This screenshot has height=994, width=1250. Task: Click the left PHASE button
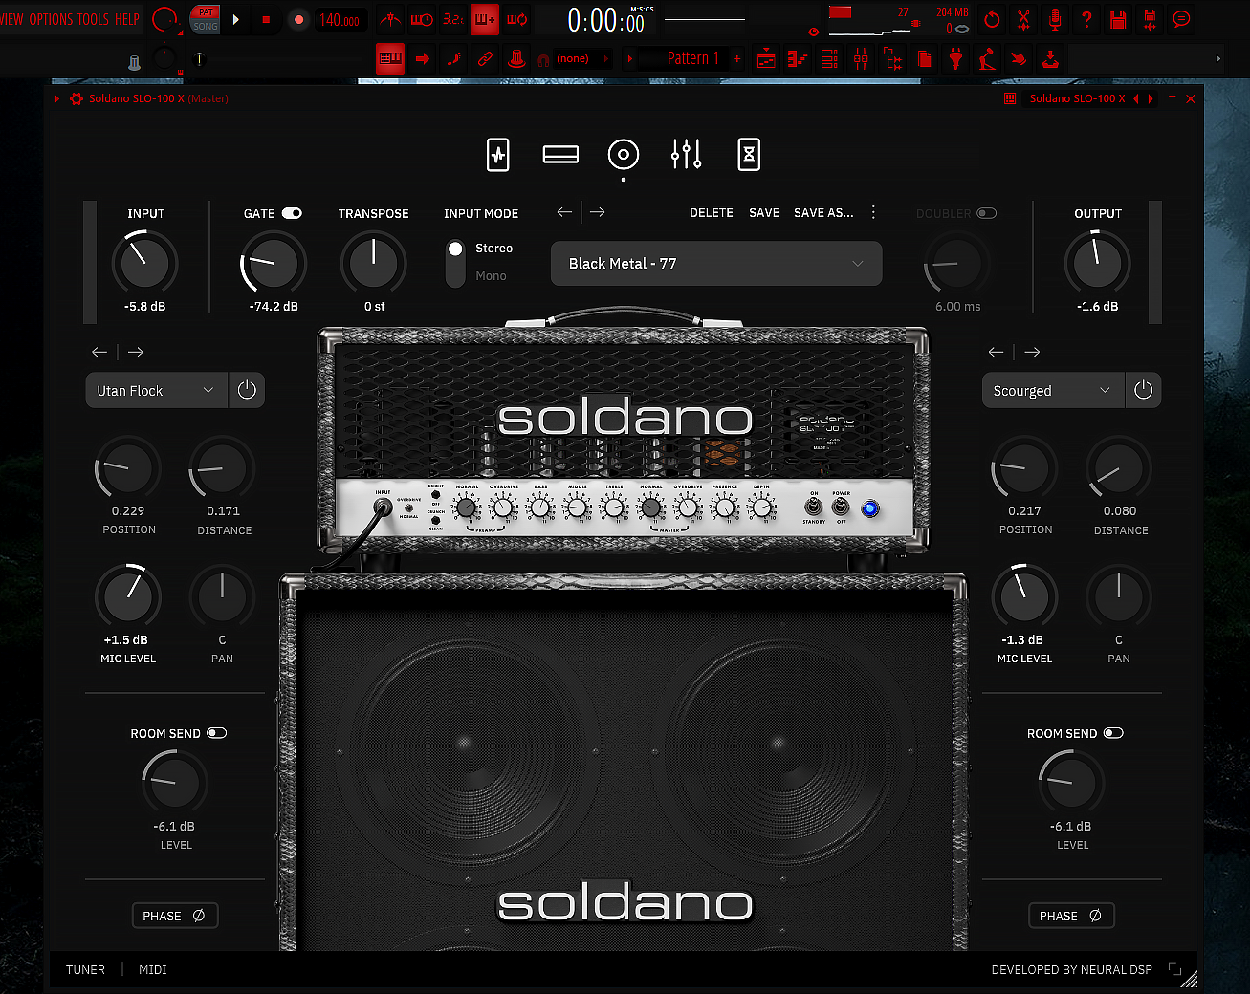[175, 916]
